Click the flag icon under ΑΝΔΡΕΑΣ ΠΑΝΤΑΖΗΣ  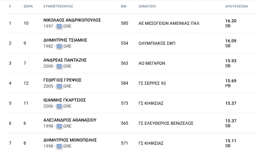point(59,66)
